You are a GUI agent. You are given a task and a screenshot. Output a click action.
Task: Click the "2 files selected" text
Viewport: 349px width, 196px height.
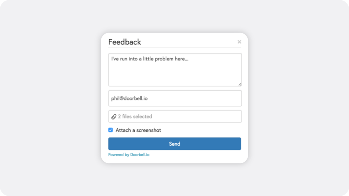tap(135, 116)
